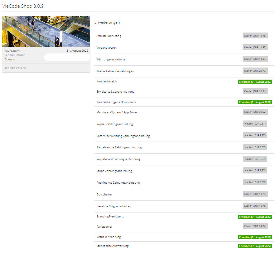The height and width of the screenshot is (254, 277).
Task: Buy Postfinance Zahlungsanbindung extension
Action: coord(255,182)
